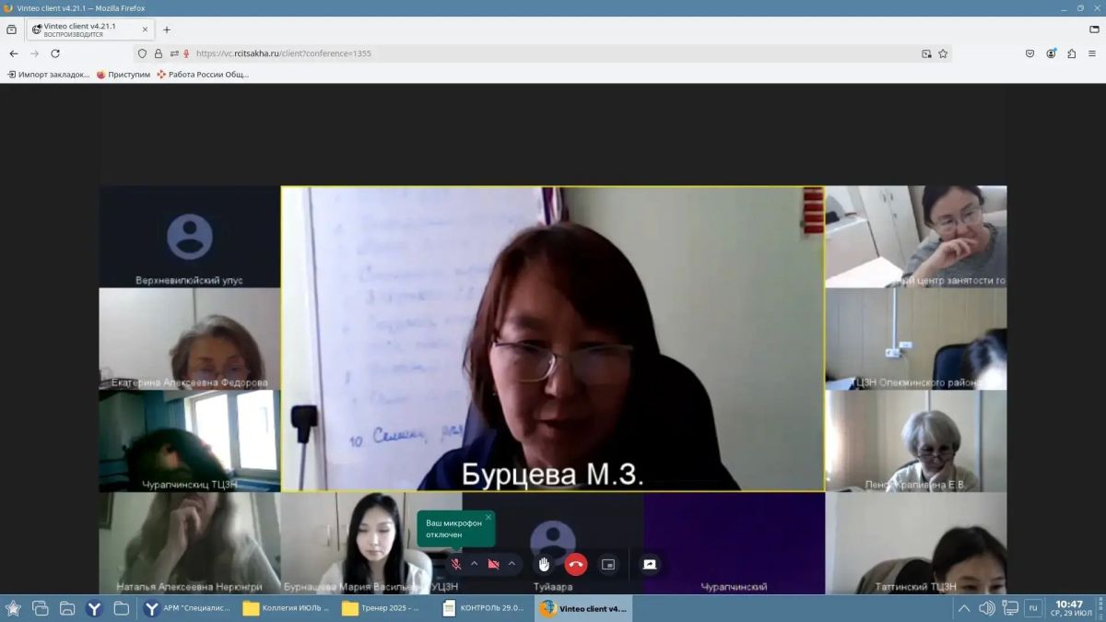This screenshot has height=622, width=1106.
Task: Open the Firefox extensions puzzle icon
Action: click(x=1071, y=53)
